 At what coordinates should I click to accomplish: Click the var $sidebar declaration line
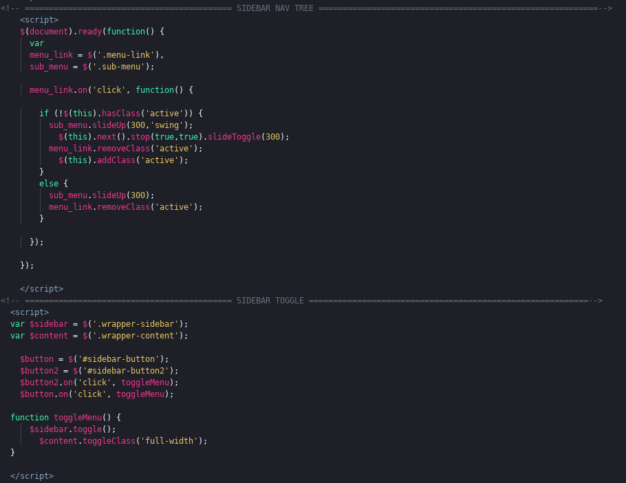click(x=99, y=324)
